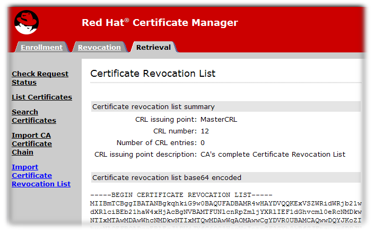
Task: Switch to the Enrollment tab
Action: (41, 48)
